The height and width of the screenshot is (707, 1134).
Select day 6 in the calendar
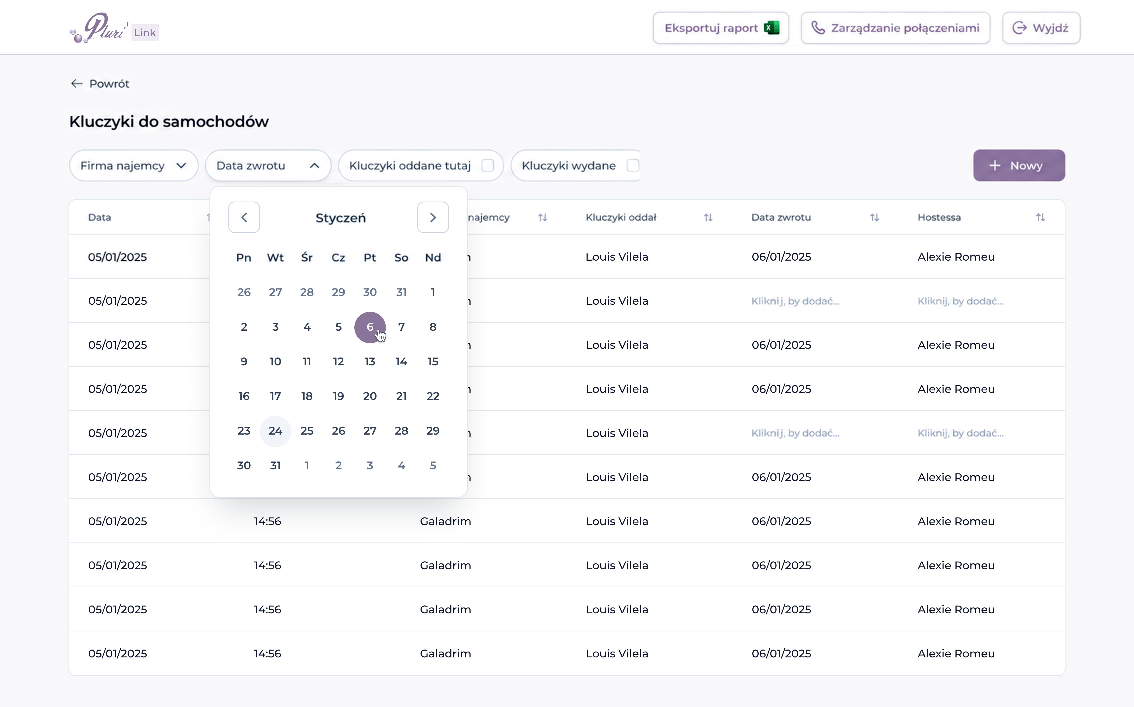370,327
